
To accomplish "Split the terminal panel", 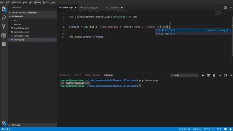I will pos(208,75).
